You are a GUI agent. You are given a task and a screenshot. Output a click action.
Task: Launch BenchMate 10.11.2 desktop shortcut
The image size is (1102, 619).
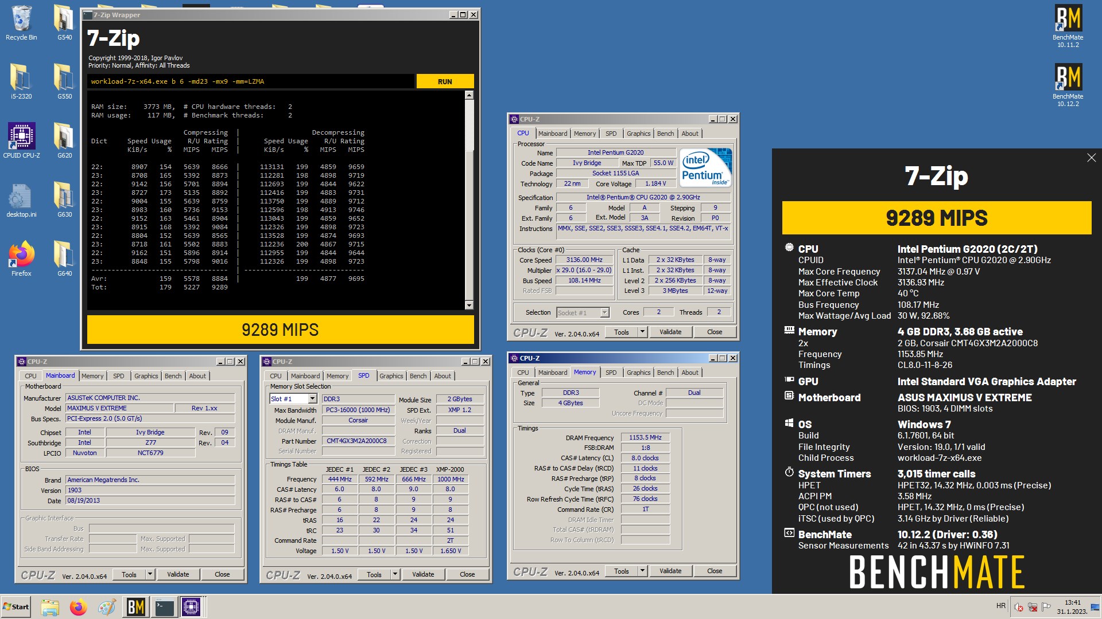[1068, 26]
